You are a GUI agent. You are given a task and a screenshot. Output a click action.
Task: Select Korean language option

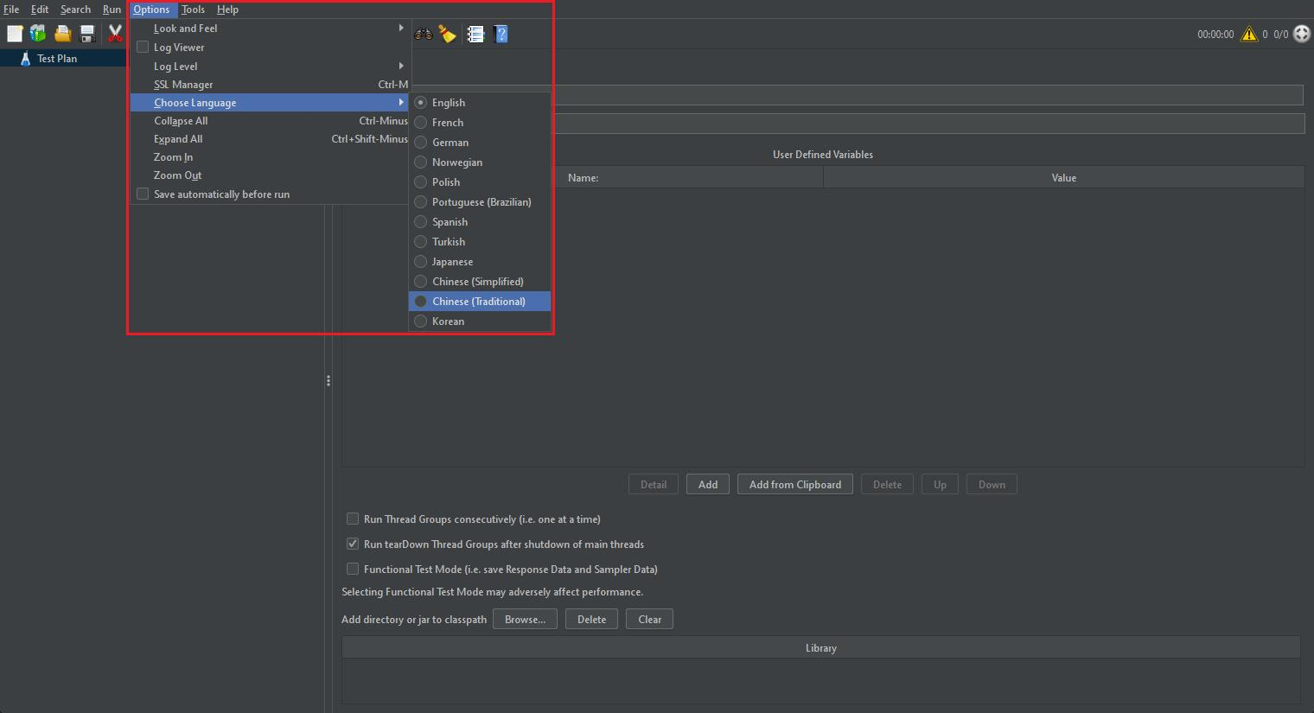pos(480,321)
